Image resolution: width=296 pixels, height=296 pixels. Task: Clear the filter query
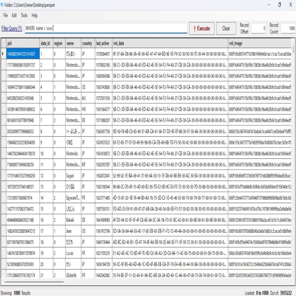tap(226, 29)
